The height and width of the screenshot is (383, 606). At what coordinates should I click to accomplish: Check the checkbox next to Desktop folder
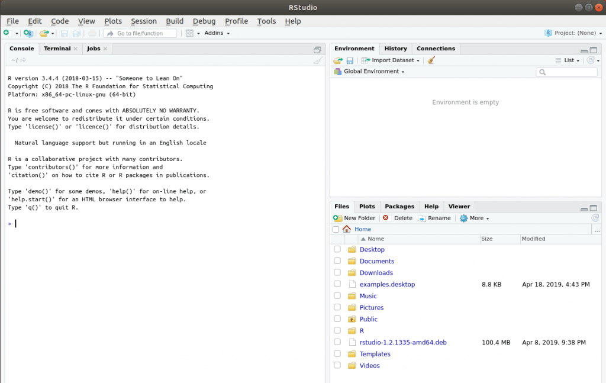pyautogui.click(x=337, y=249)
